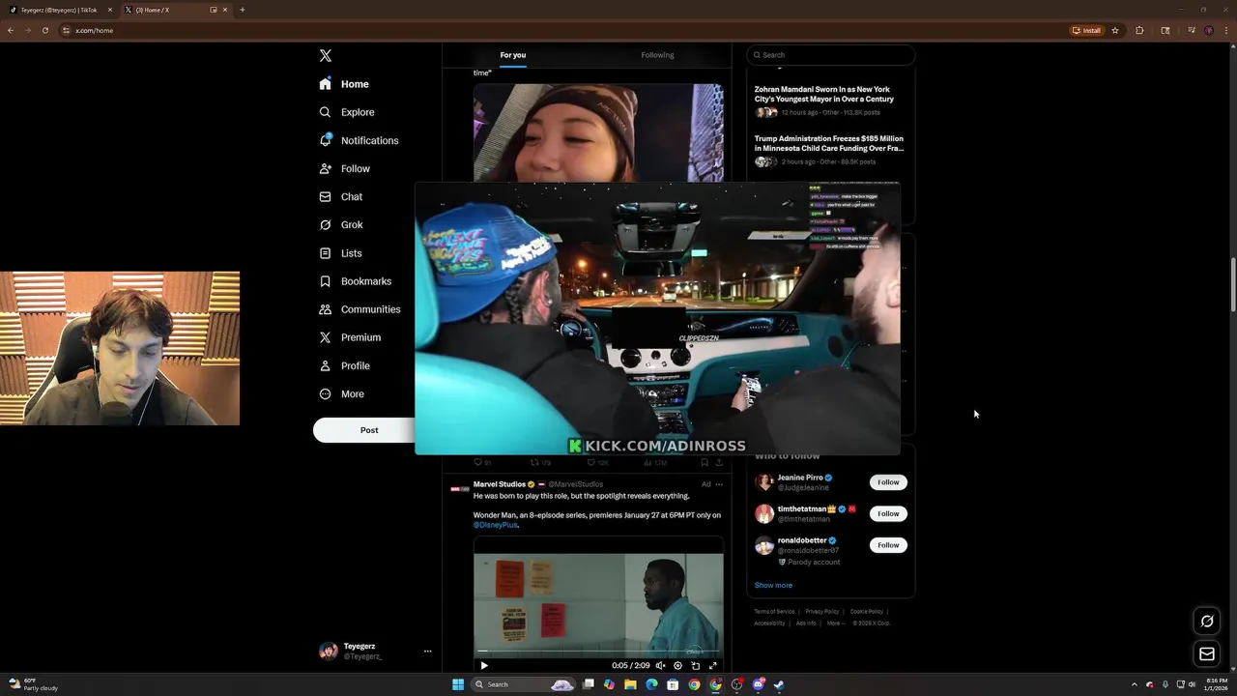This screenshot has height=696, width=1237.
Task: Unmute the Wonder Man video
Action: pos(660,665)
